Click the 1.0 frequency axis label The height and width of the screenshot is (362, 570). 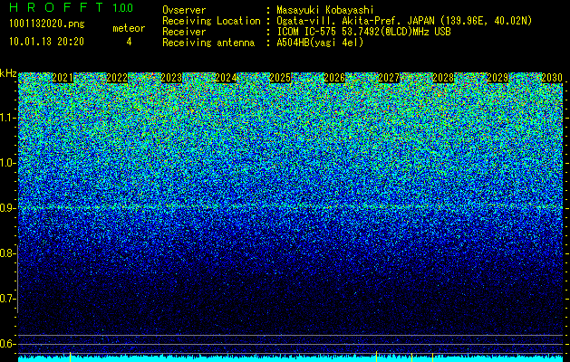coord(7,163)
